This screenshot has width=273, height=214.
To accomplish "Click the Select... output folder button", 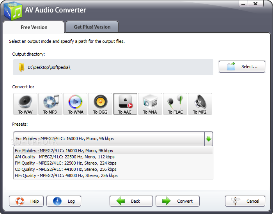I will coord(242,67).
